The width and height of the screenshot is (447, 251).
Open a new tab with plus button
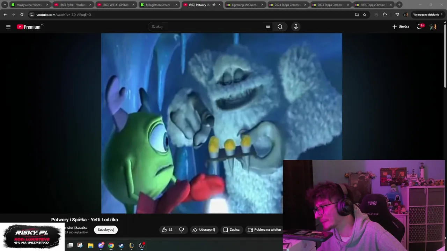click(x=399, y=5)
